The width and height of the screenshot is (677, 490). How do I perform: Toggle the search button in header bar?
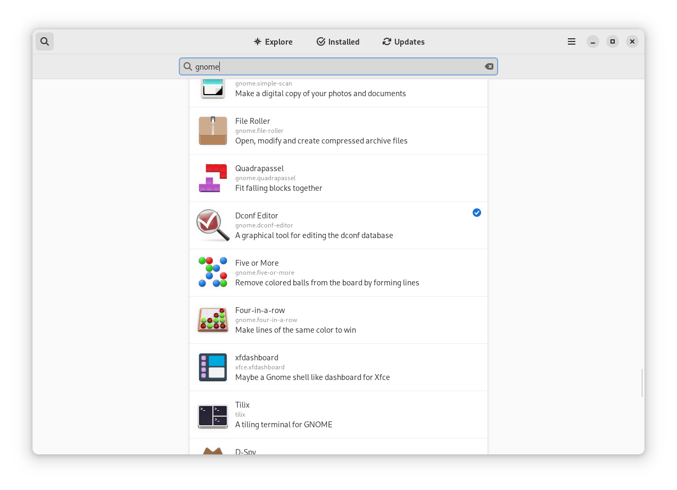tap(45, 41)
